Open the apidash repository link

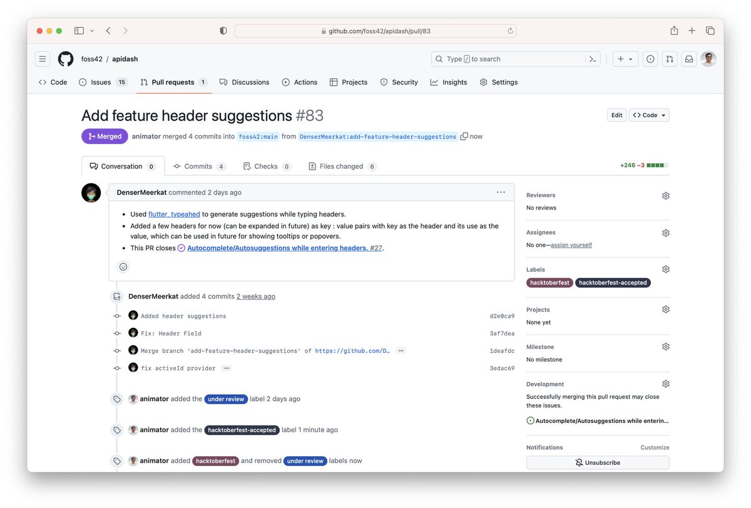[x=125, y=59]
